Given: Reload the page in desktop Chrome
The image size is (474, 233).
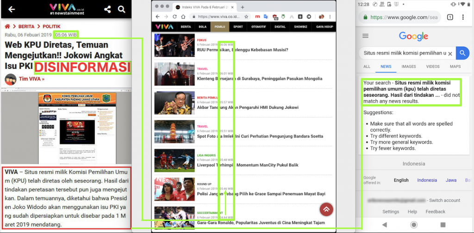Looking at the screenshot, I should coord(175,17).
